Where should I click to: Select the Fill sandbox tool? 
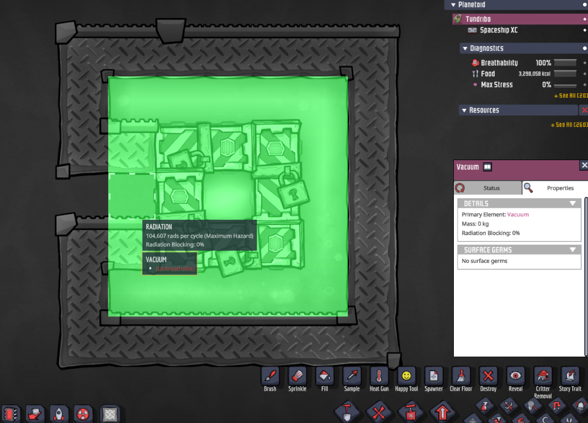point(325,376)
